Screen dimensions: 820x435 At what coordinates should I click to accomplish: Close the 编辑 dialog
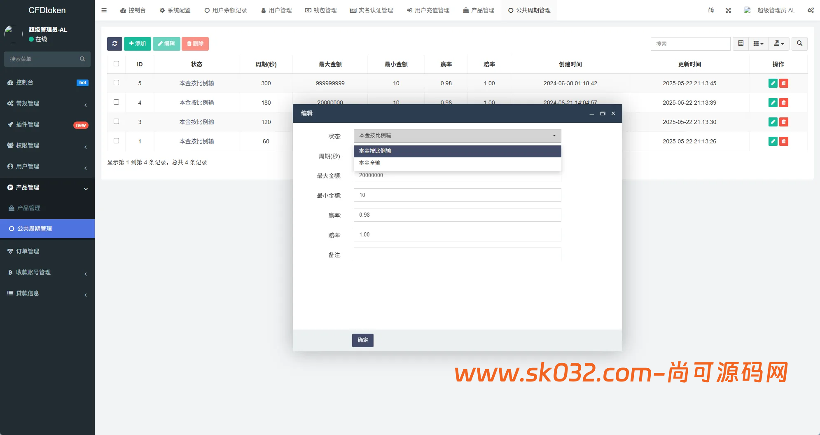click(613, 113)
